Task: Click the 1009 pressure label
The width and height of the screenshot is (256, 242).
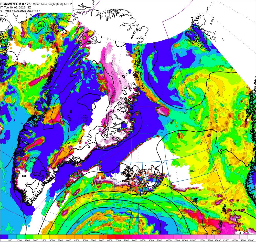Action: point(173,77)
